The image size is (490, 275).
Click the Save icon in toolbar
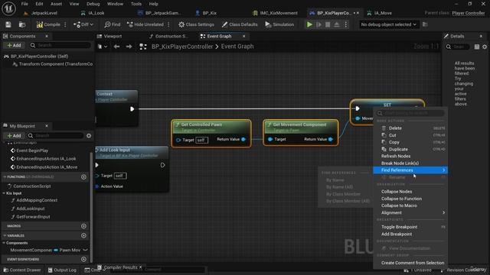point(8,24)
